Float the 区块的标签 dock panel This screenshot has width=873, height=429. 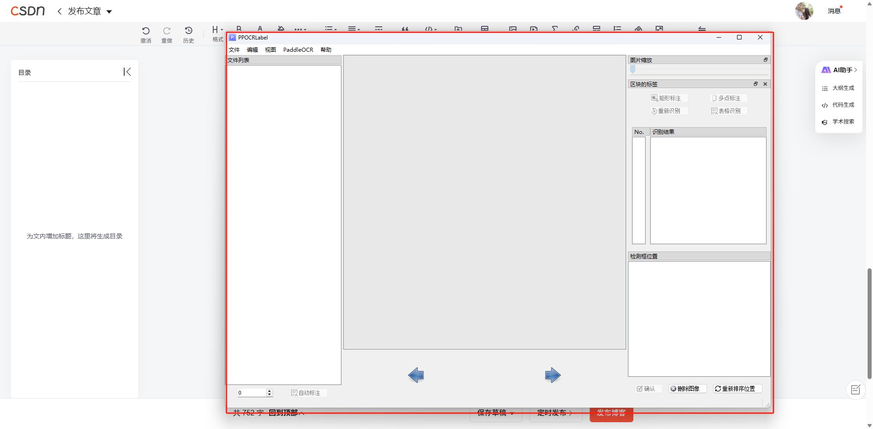coord(756,84)
